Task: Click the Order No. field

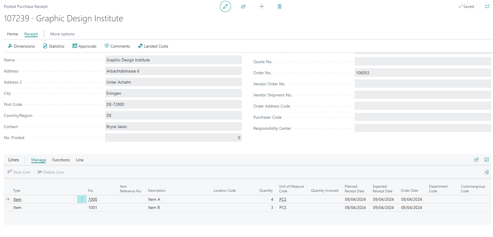Action: (422, 73)
